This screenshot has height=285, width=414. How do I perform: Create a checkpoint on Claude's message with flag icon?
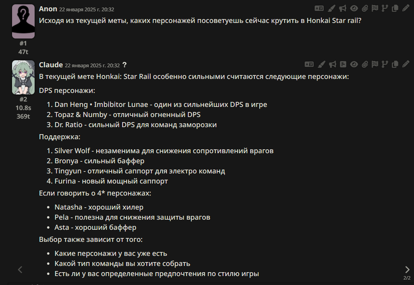tap(375, 65)
